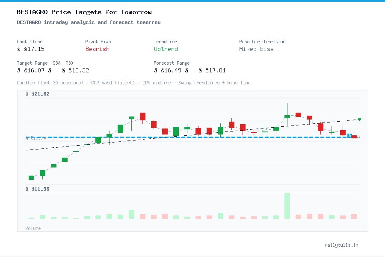This screenshot has height=257, width=385.
Task: Click the green dot ending the bias line
Action: (x=359, y=119)
